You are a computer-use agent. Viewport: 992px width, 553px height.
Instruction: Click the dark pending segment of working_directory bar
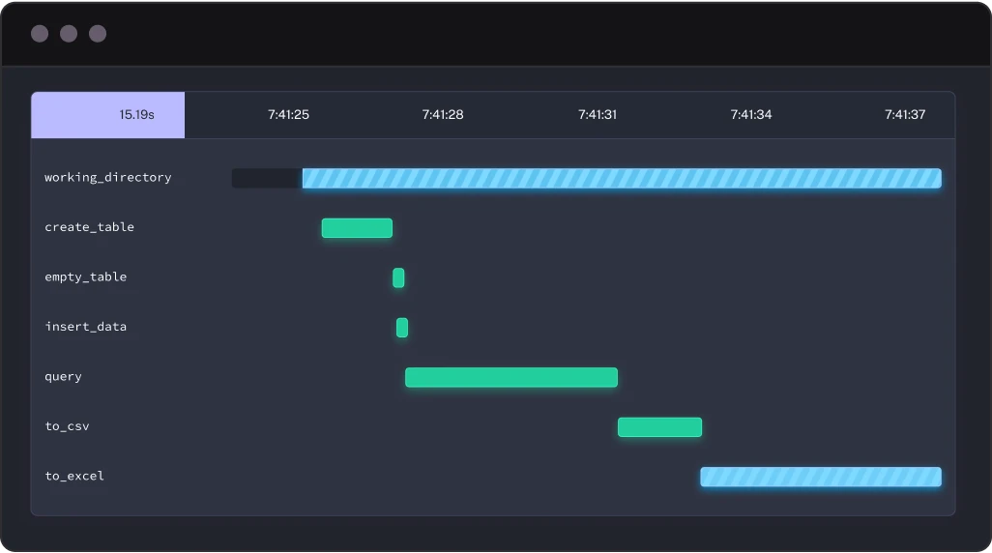pos(267,179)
